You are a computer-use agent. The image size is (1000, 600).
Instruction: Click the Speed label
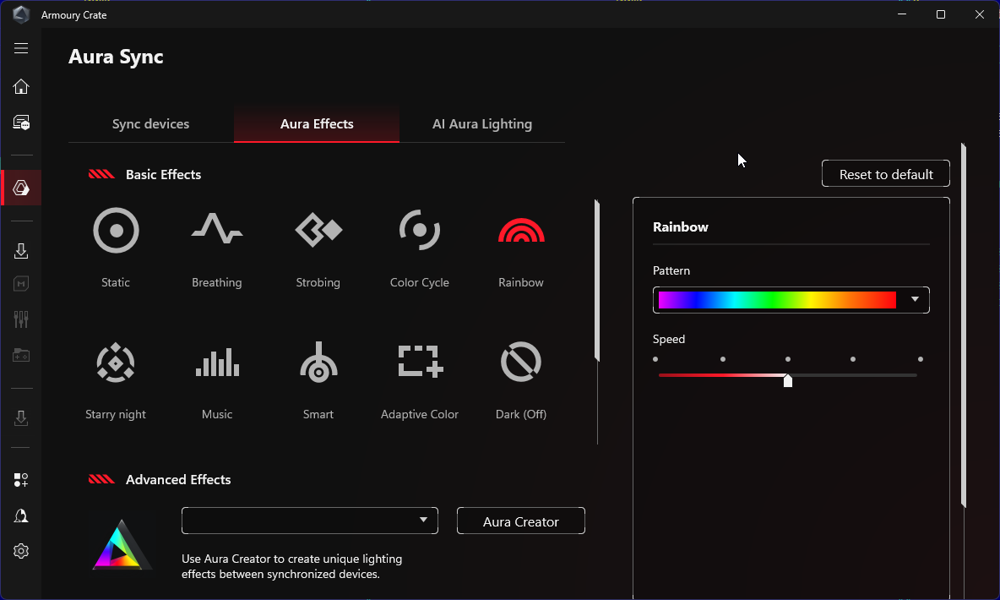tap(668, 339)
